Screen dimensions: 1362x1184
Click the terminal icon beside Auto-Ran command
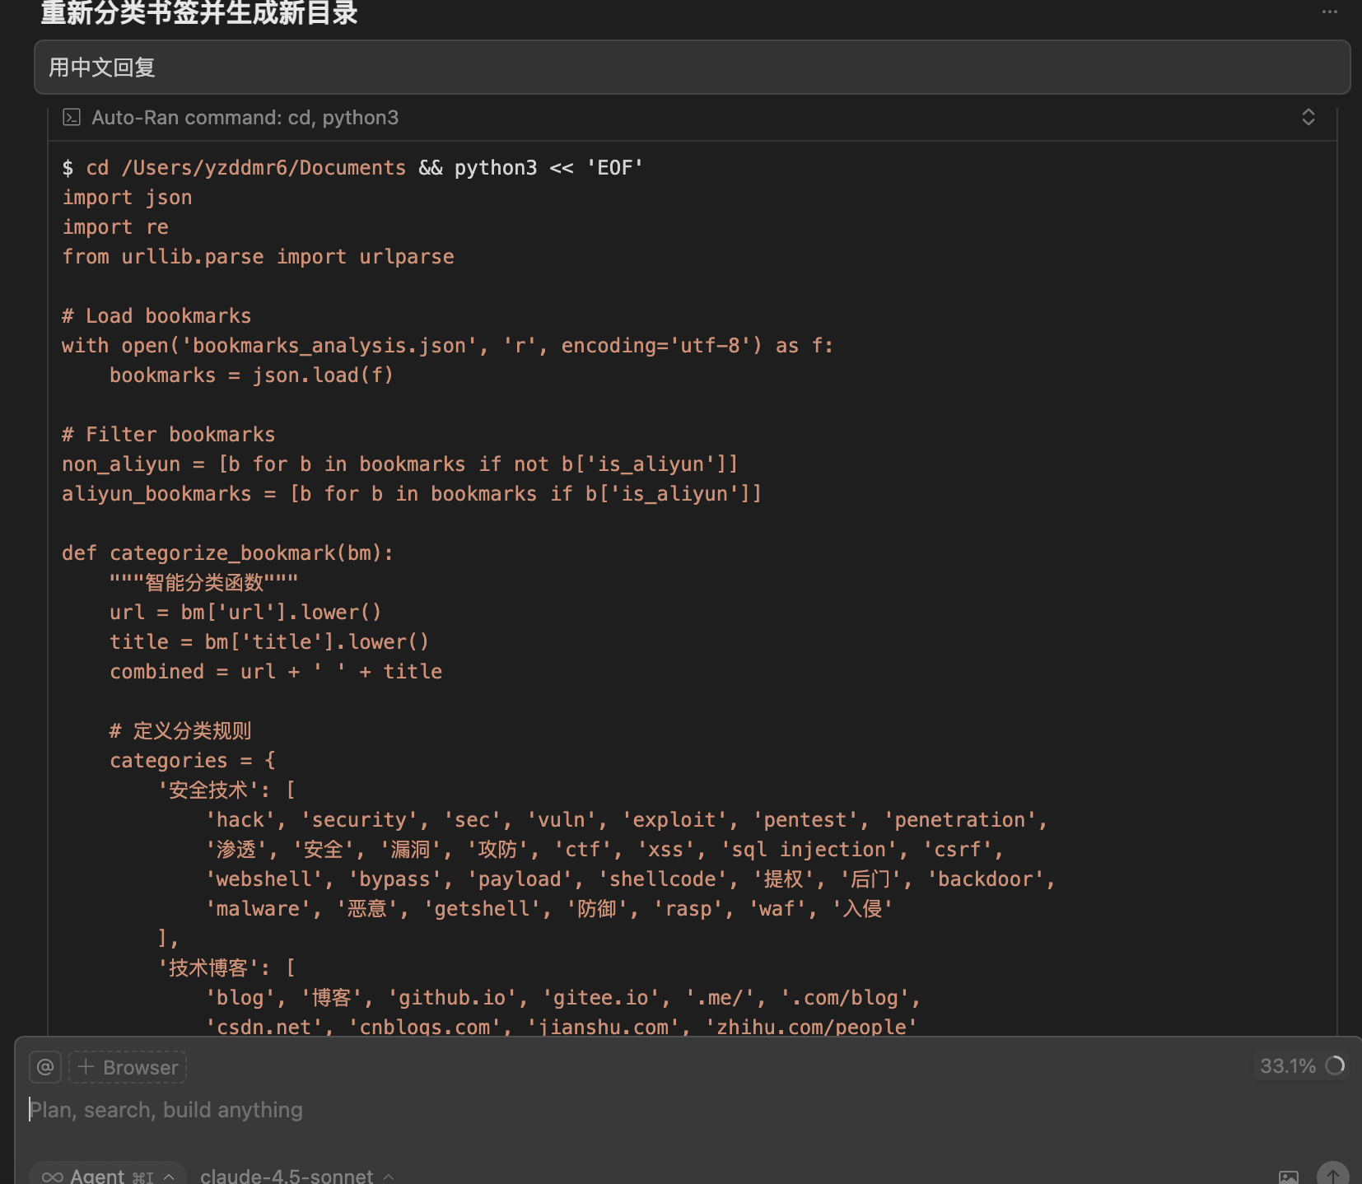click(72, 118)
